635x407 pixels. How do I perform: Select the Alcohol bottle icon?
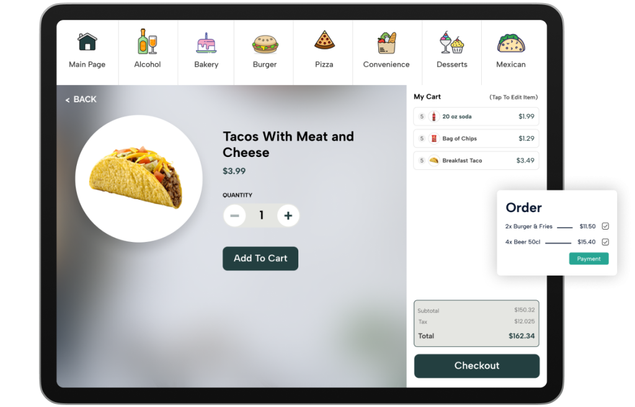(147, 42)
